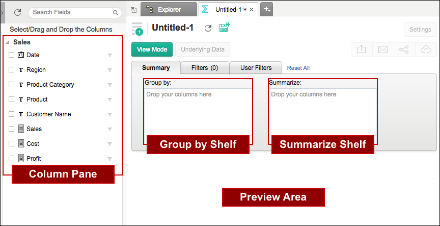Tick the Customer Name checkbox
Screen dimensions: 440x226
(x=11, y=114)
